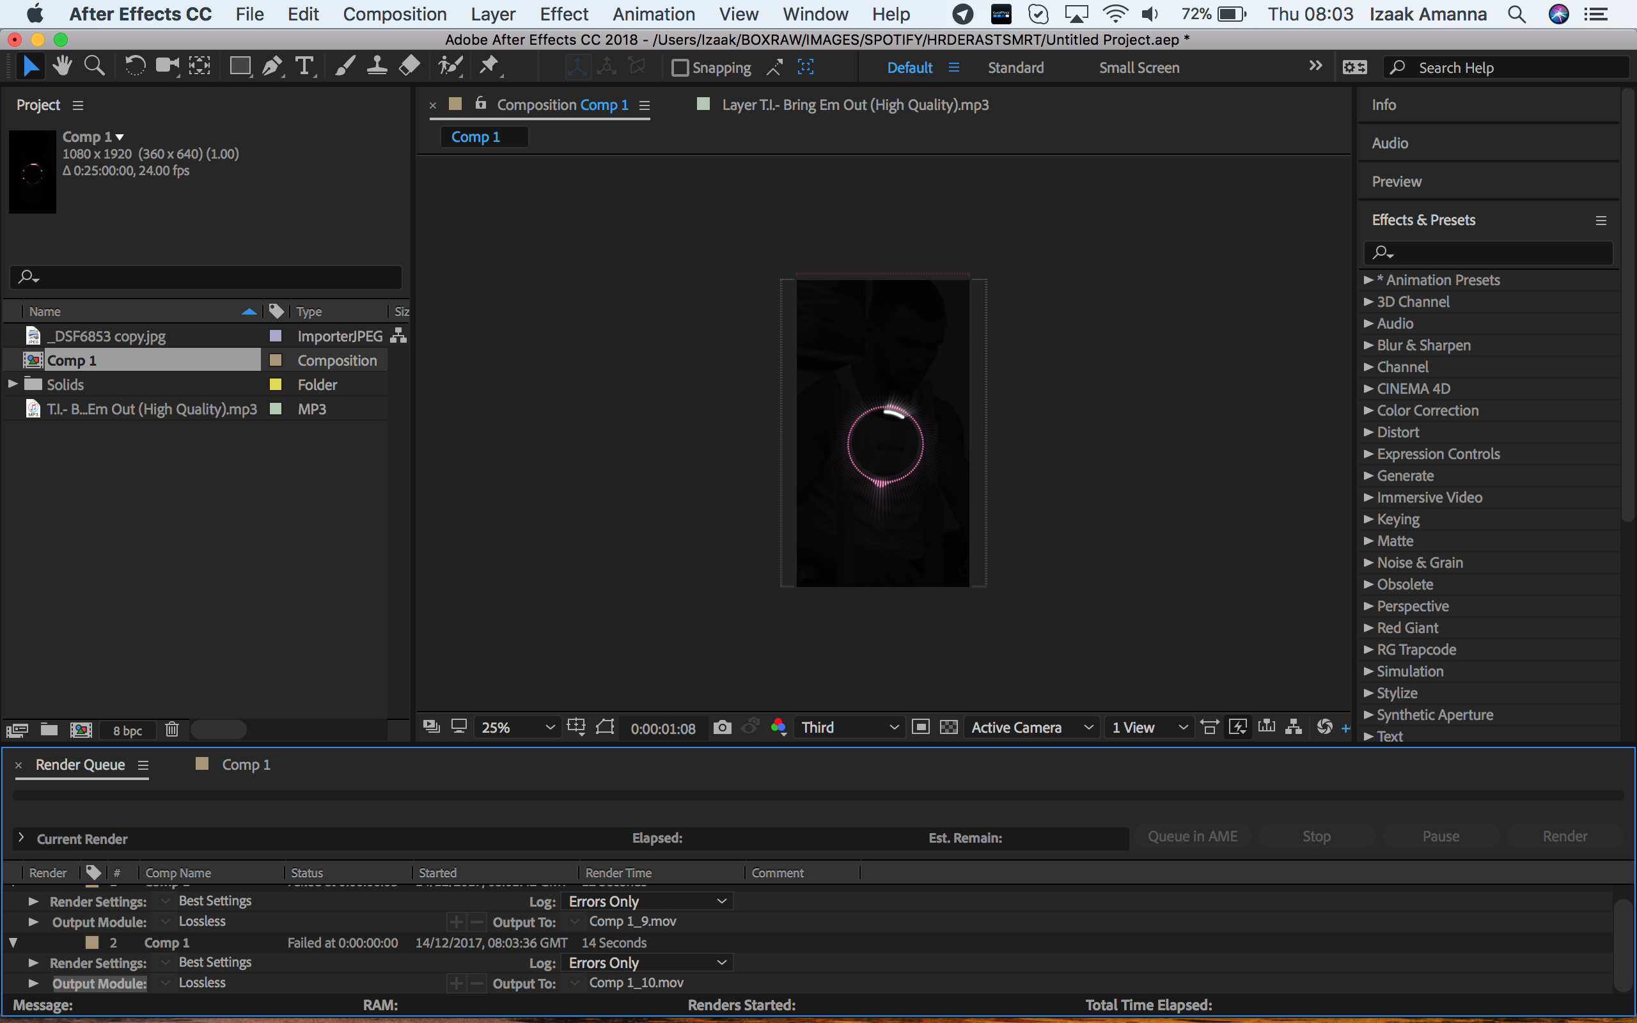Open the Layer menu

(x=492, y=14)
